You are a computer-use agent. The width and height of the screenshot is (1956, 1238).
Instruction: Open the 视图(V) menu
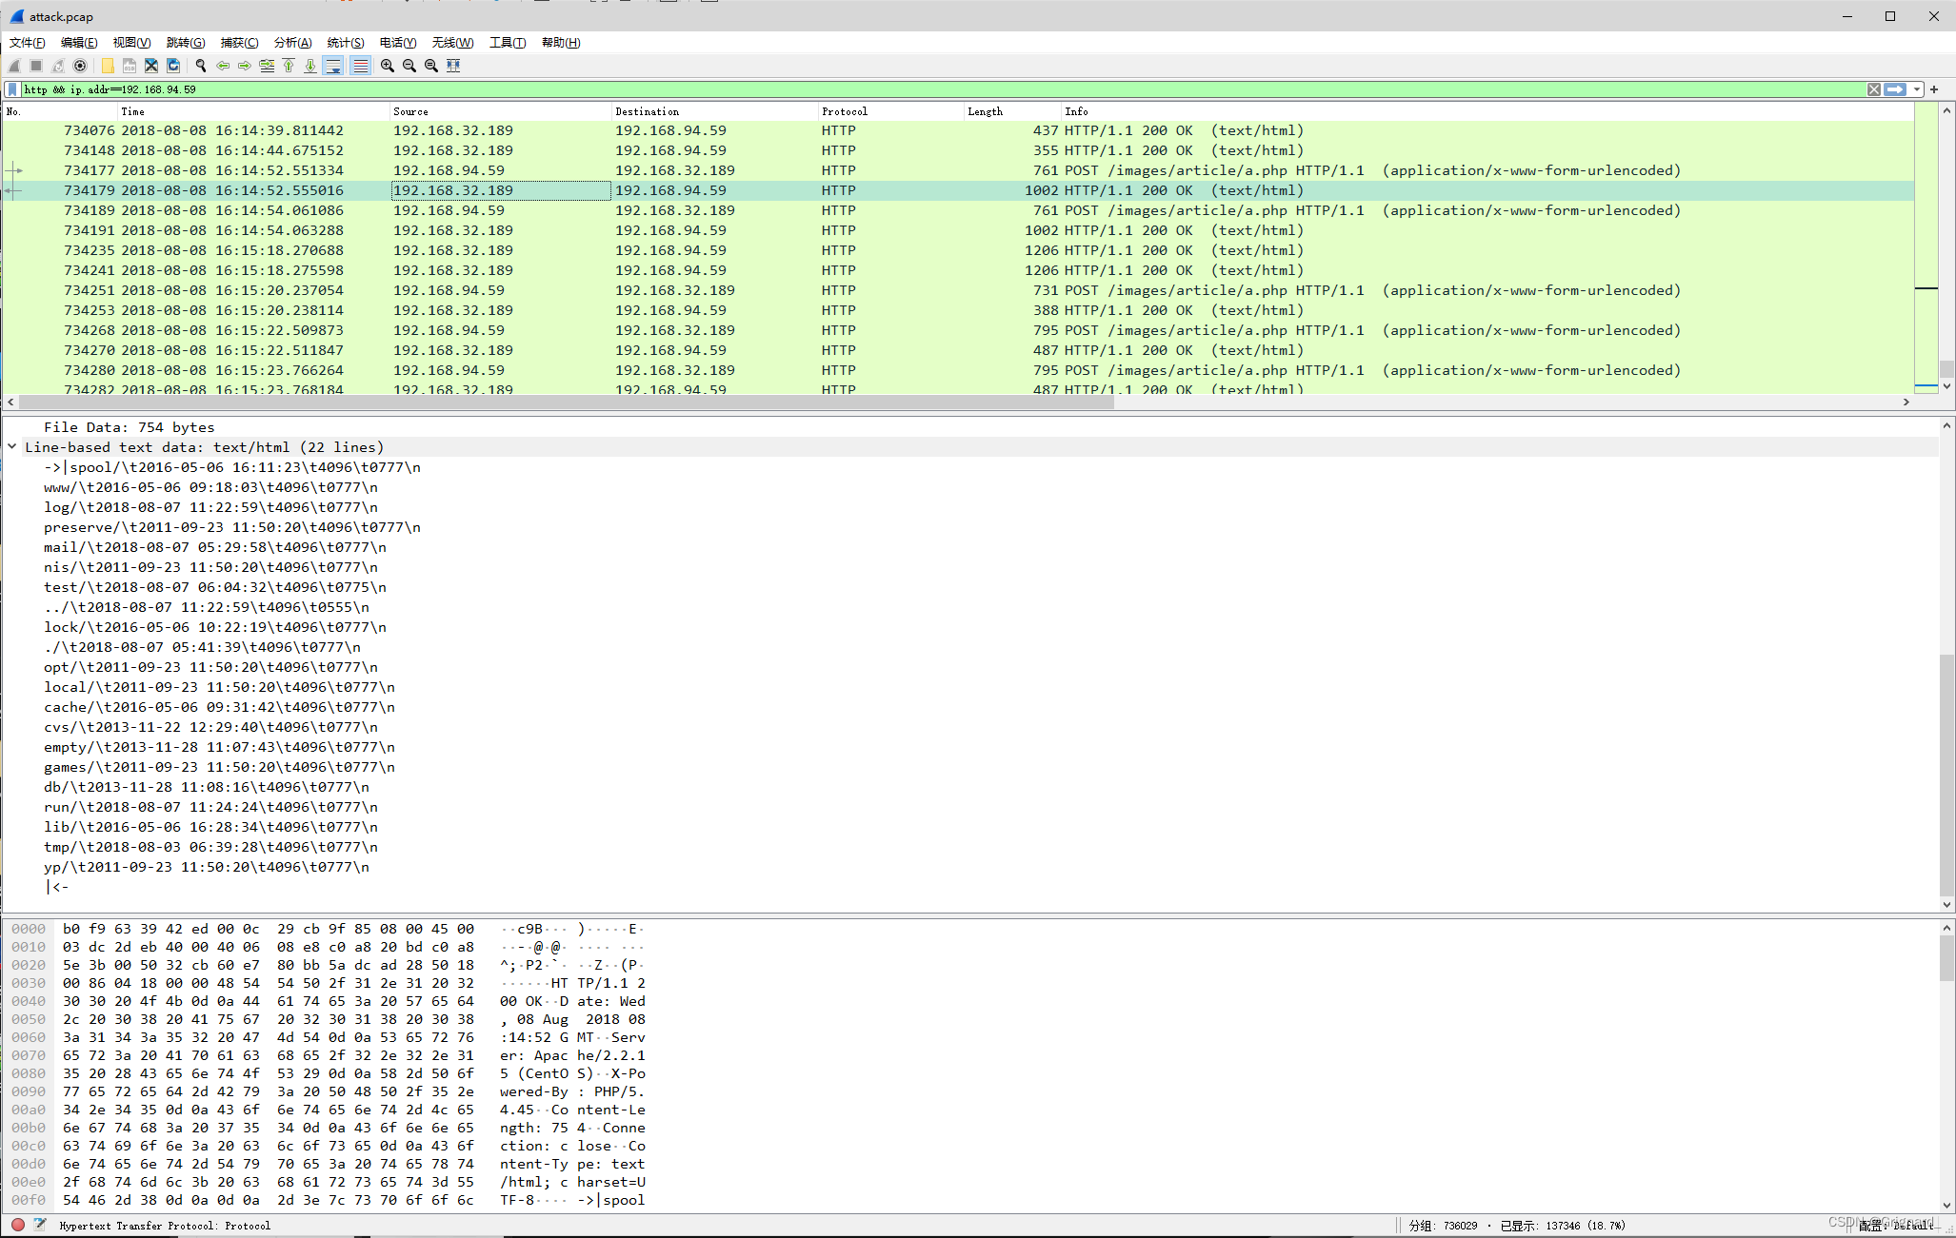tap(131, 43)
